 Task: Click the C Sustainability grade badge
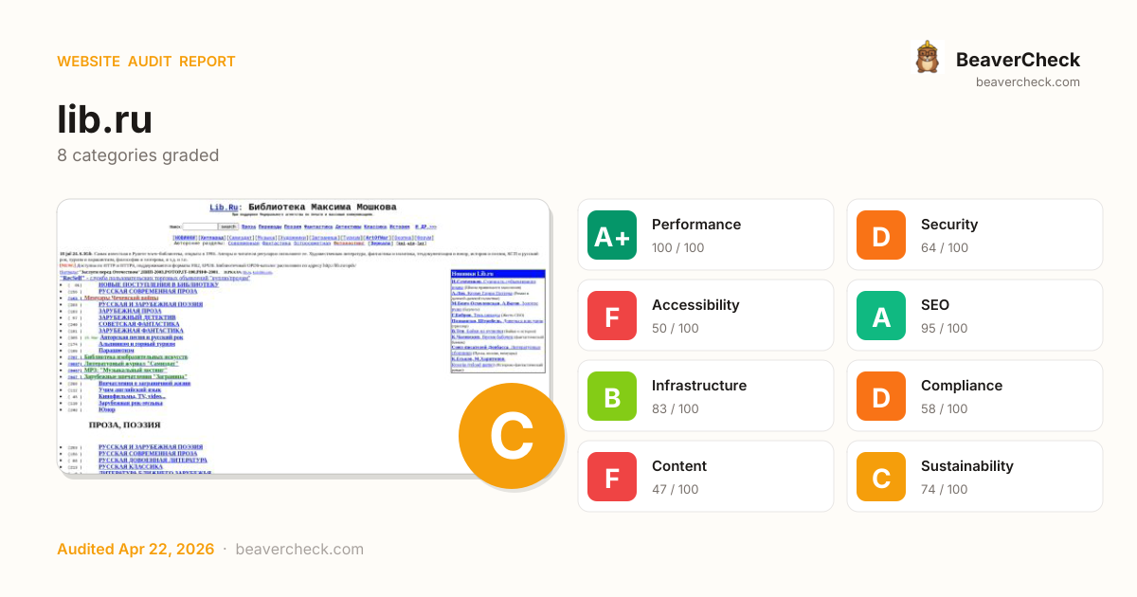tap(881, 477)
